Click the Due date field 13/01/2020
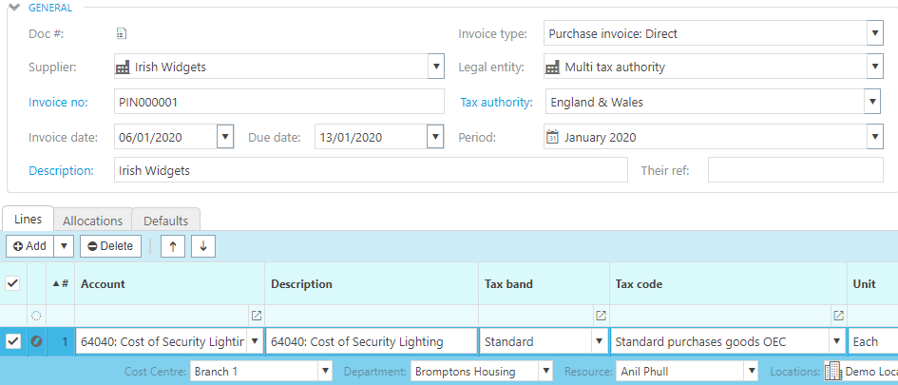The width and height of the screenshot is (898, 385). tap(372, 137)
